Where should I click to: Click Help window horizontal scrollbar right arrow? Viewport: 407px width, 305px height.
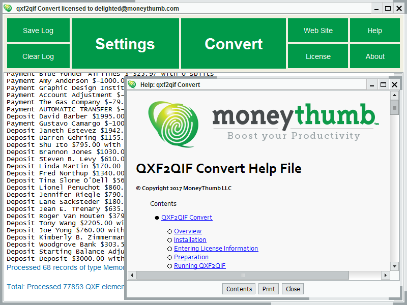point(386,275)
